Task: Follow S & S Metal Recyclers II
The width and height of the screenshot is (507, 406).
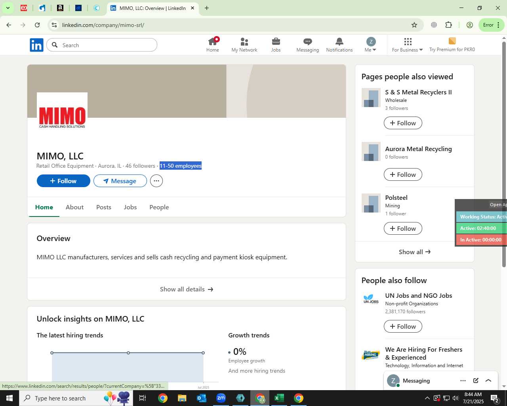Action: pos(403,123)
